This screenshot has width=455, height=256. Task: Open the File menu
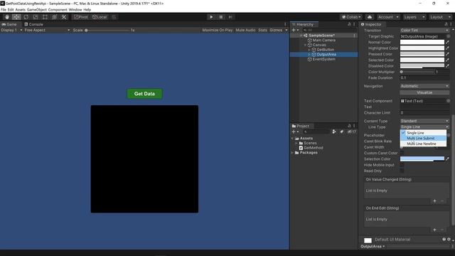click(4, 9)
